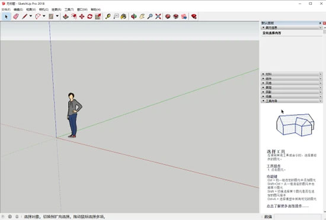Activate the Paint Bucket tool
326x220 pixels.
point(123,17)
